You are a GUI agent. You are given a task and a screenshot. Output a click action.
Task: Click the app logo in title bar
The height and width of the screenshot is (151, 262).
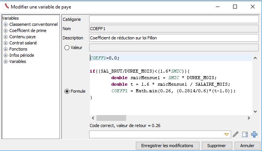(6, 6)
